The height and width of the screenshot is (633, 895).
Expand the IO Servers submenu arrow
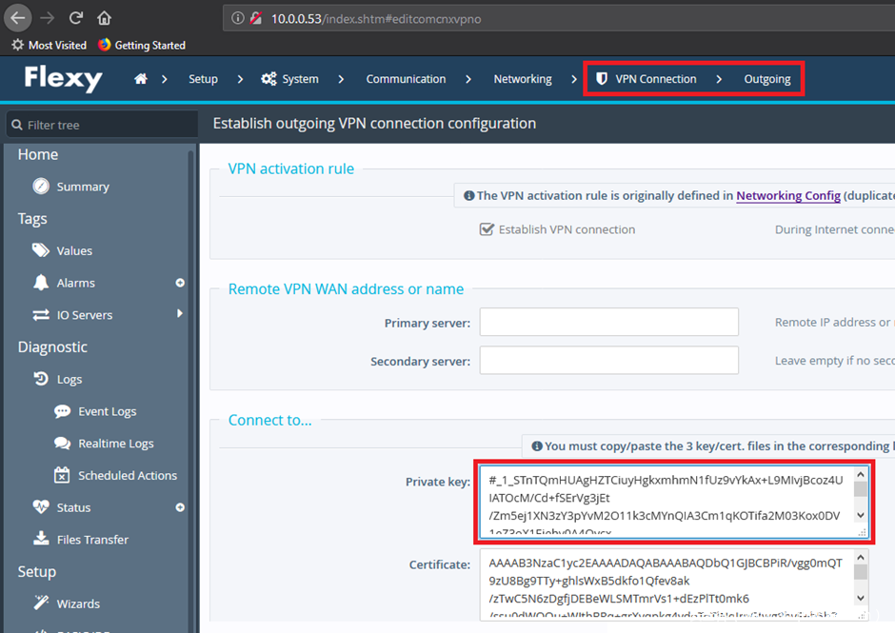click(180, 314)
